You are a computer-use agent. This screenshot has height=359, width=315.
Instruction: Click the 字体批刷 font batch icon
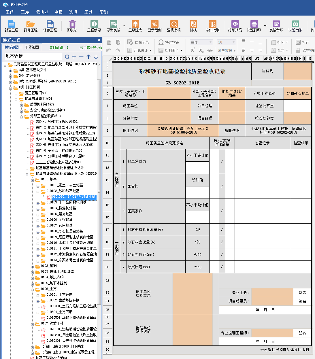(213, 26)
